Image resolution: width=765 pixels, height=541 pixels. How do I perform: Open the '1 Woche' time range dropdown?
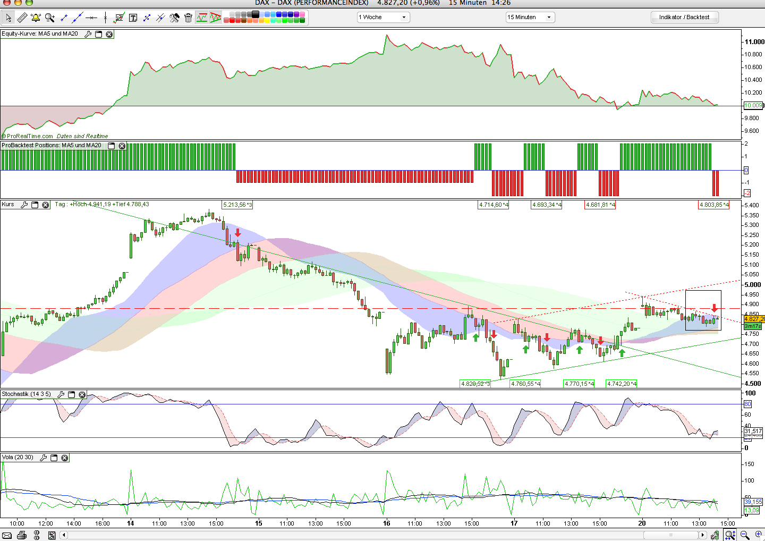click(382, 17)
